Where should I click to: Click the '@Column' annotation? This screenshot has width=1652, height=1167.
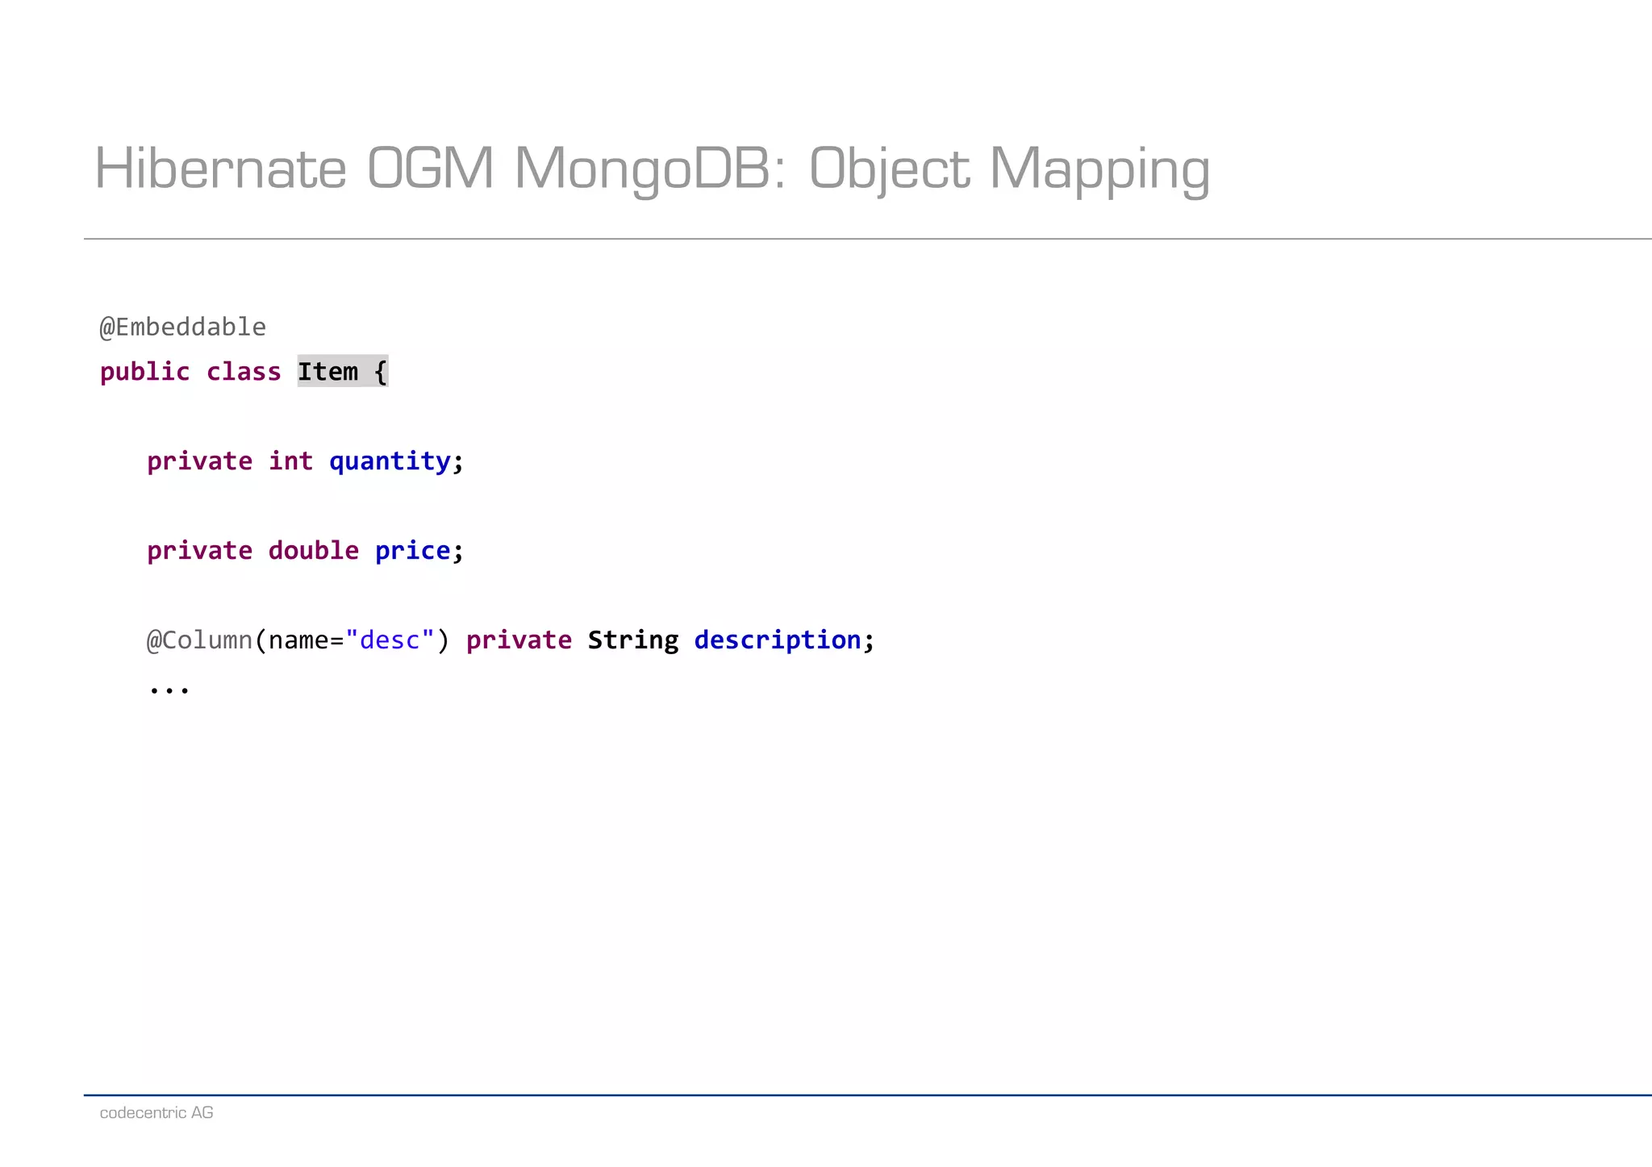click(199, 640)
